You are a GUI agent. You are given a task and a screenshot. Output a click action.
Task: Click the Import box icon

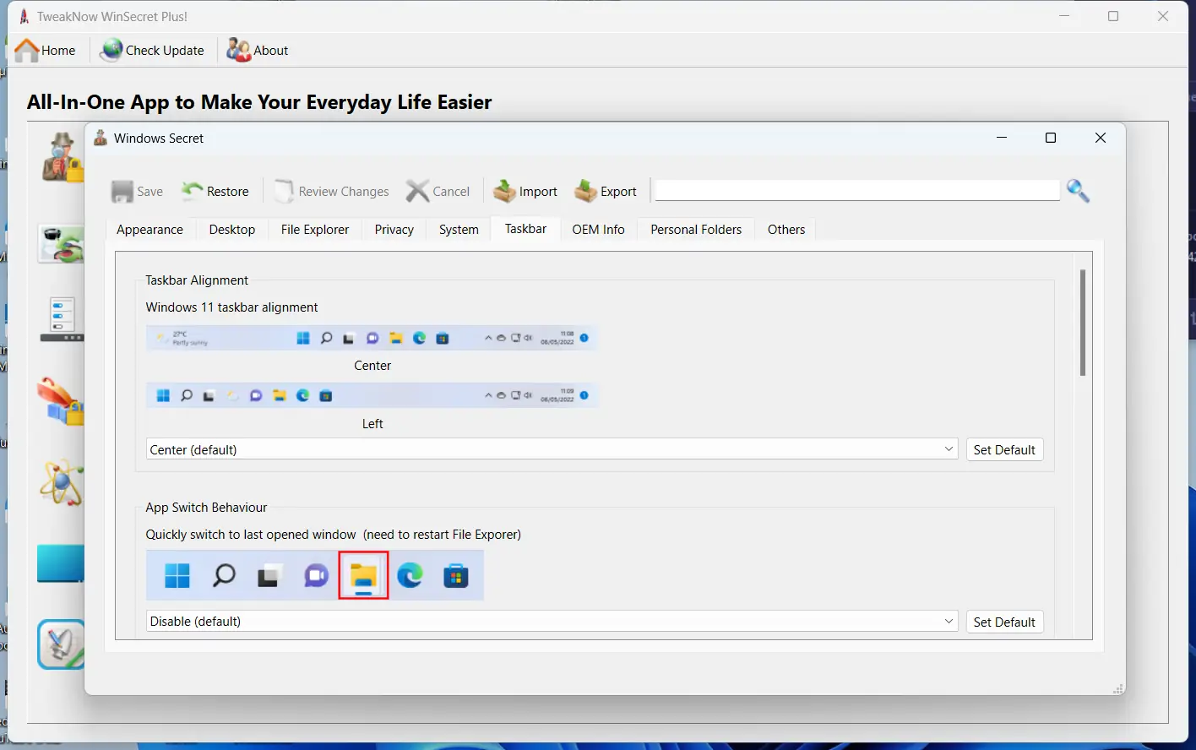tap(505, 191)
